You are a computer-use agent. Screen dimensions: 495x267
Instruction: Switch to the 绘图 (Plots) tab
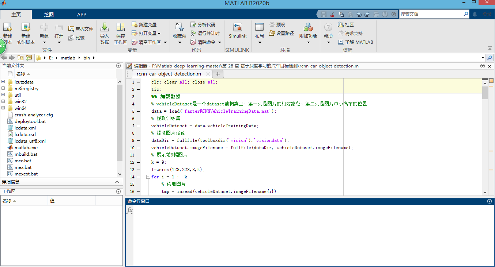tap(49, 15)
